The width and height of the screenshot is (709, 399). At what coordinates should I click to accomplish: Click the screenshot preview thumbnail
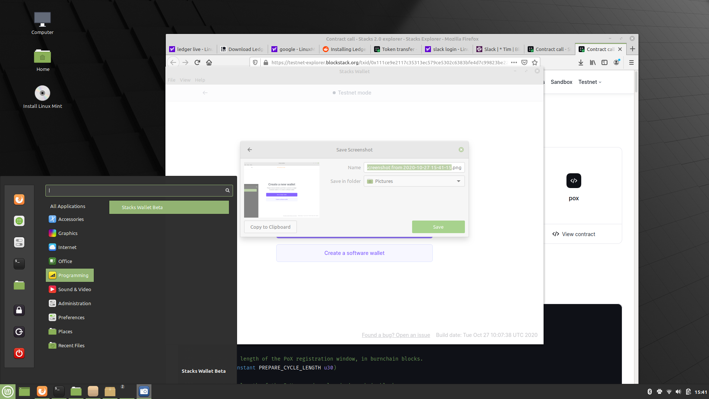click(282, 190)
